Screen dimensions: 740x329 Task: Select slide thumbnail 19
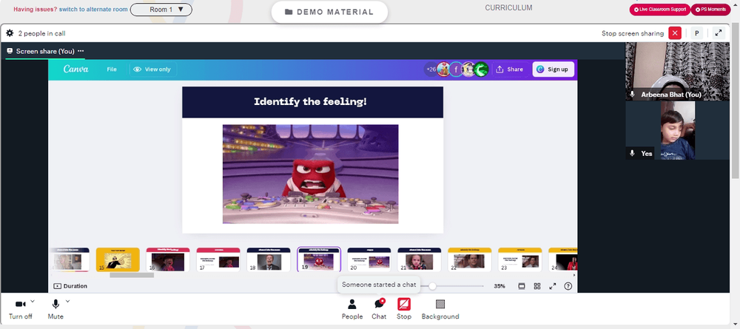(319, 260)
